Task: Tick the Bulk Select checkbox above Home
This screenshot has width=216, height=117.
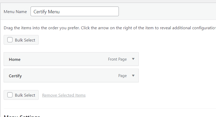Action: [10, 40]
